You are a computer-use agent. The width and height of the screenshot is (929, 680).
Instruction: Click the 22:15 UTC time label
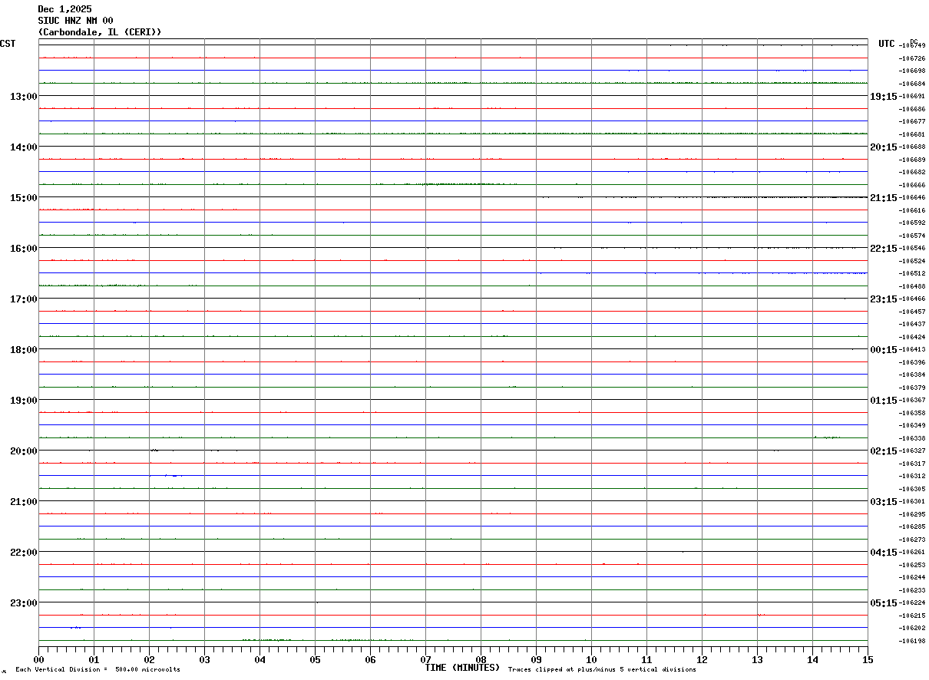point(883,248)
